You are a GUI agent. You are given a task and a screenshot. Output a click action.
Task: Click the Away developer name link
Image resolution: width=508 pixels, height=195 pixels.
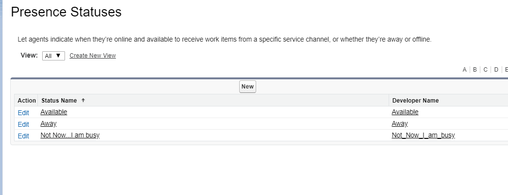click(400, 124)
